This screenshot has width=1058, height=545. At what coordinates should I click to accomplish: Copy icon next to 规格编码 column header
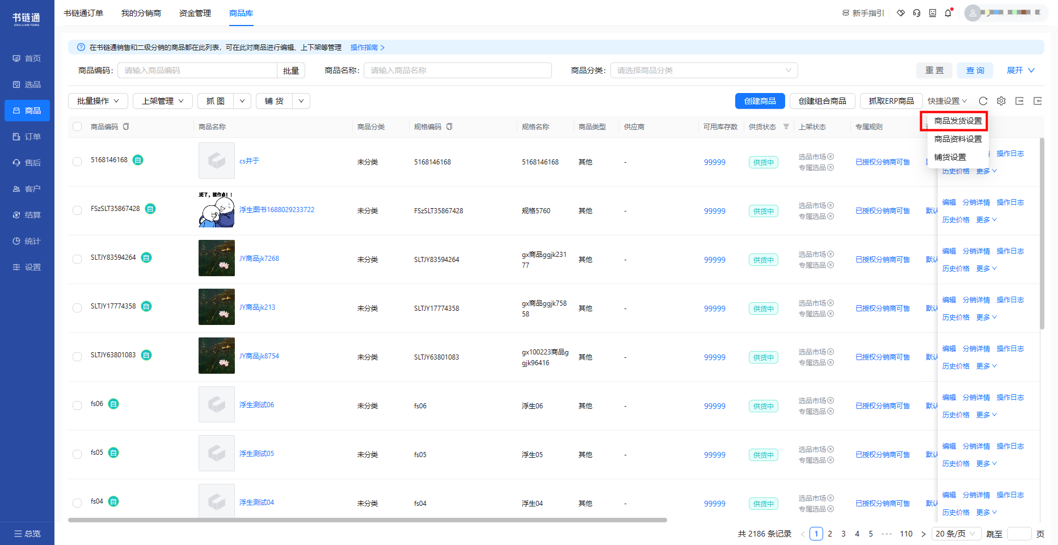(449, 126)
